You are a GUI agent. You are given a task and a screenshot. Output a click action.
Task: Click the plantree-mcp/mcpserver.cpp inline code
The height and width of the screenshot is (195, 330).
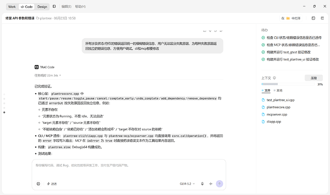coord(131,136)
